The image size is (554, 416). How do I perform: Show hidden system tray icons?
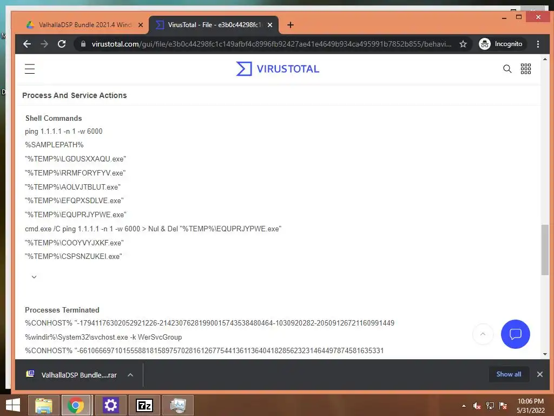tap(464, 406)
